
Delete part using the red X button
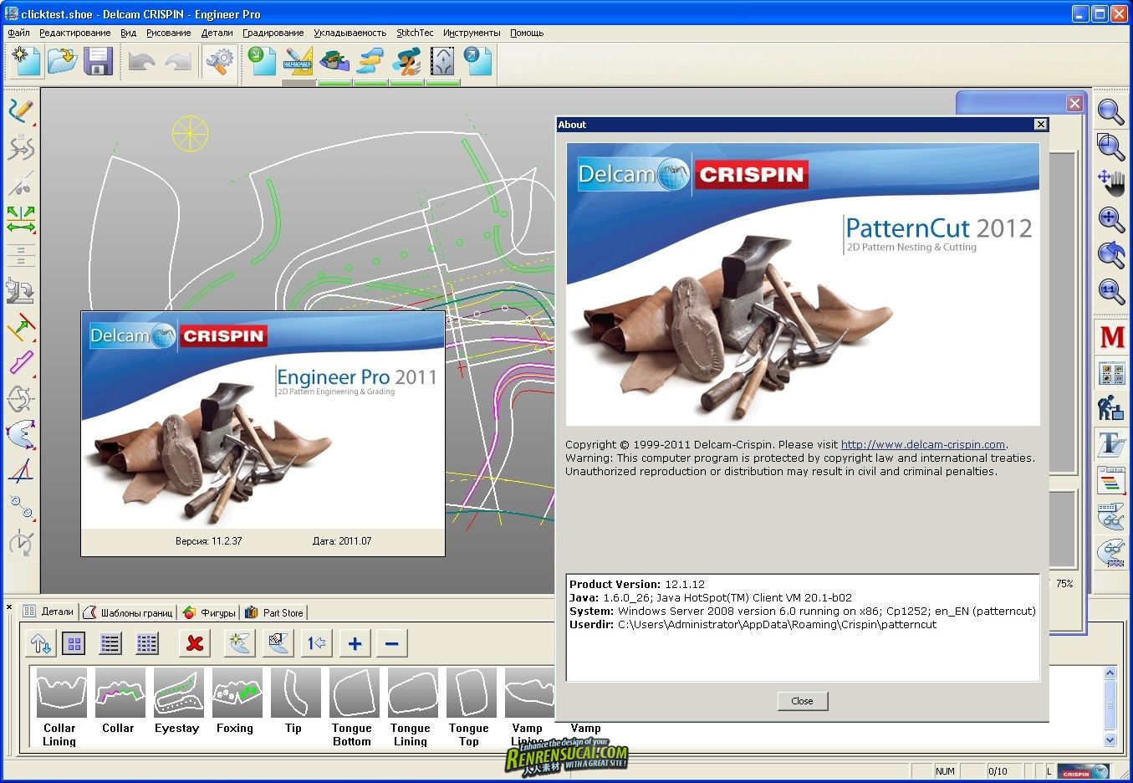195,643
